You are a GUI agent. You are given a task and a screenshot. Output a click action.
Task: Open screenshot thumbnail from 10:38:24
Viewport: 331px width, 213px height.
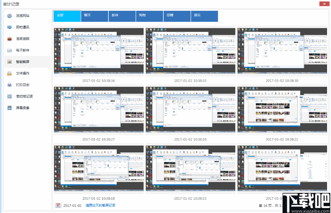pyautogui.click(x=190, y=110)
